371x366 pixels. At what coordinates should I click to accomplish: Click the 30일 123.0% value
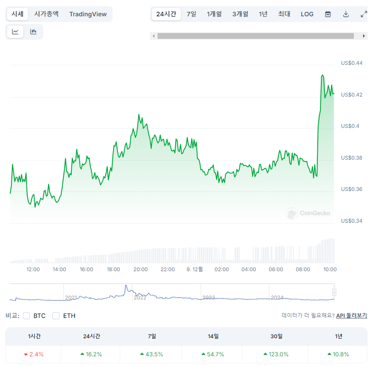coord(276,355)
